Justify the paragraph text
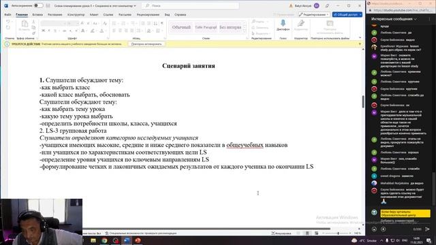436x245 pixels. click(132, 31)
